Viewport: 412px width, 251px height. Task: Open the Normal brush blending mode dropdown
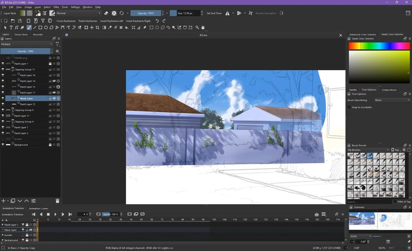click(x=78, y=13)
